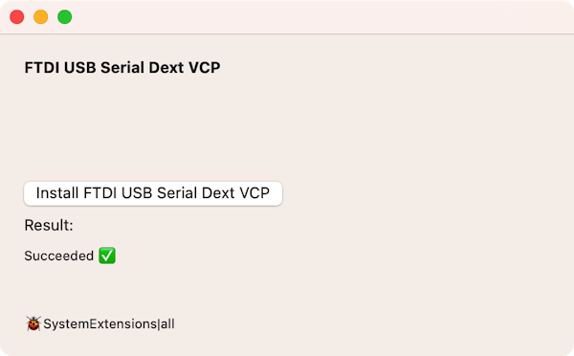The image size is (574, 356).
Task: Minimize the window using the yellow button
Action: click(x=40, y=17)
